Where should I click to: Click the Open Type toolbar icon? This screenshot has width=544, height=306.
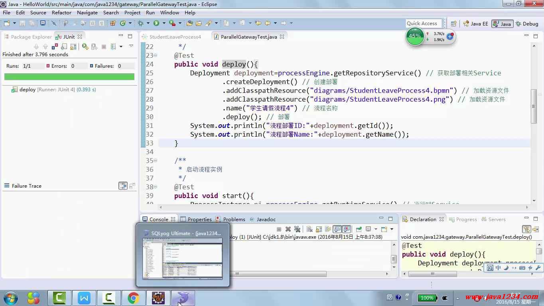point(189,23)
